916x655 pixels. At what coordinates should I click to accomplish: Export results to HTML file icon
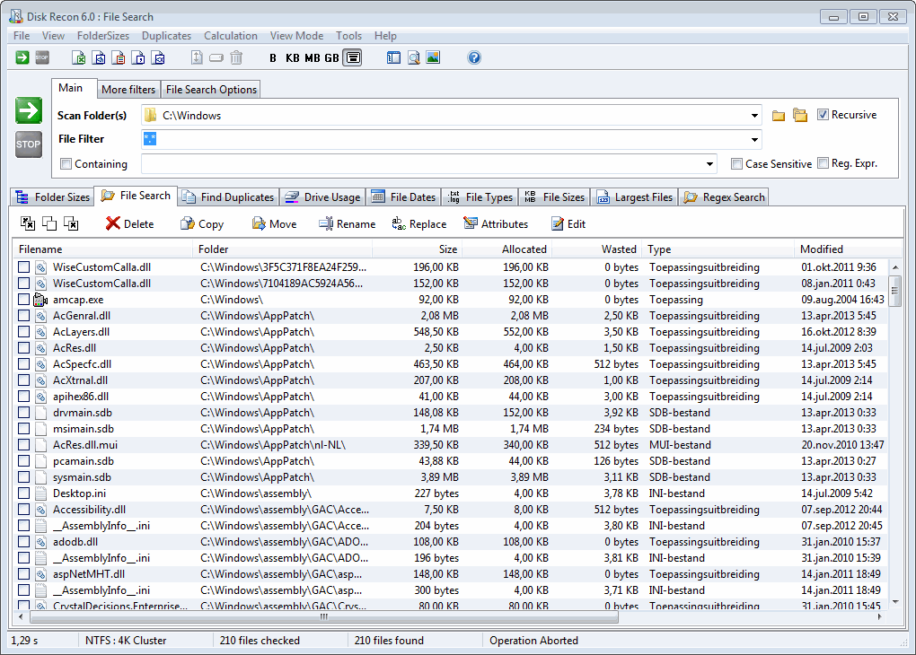tap(99, 57)
